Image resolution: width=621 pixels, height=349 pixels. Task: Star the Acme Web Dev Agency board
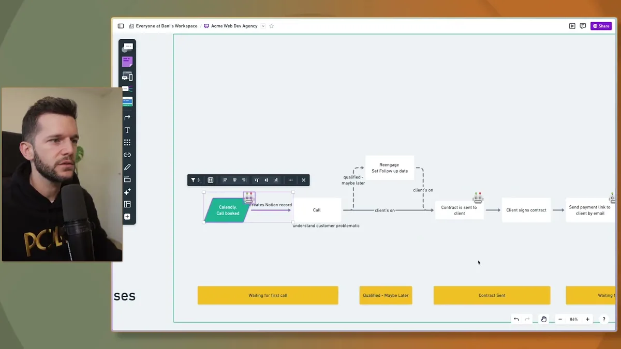[272, 25]
